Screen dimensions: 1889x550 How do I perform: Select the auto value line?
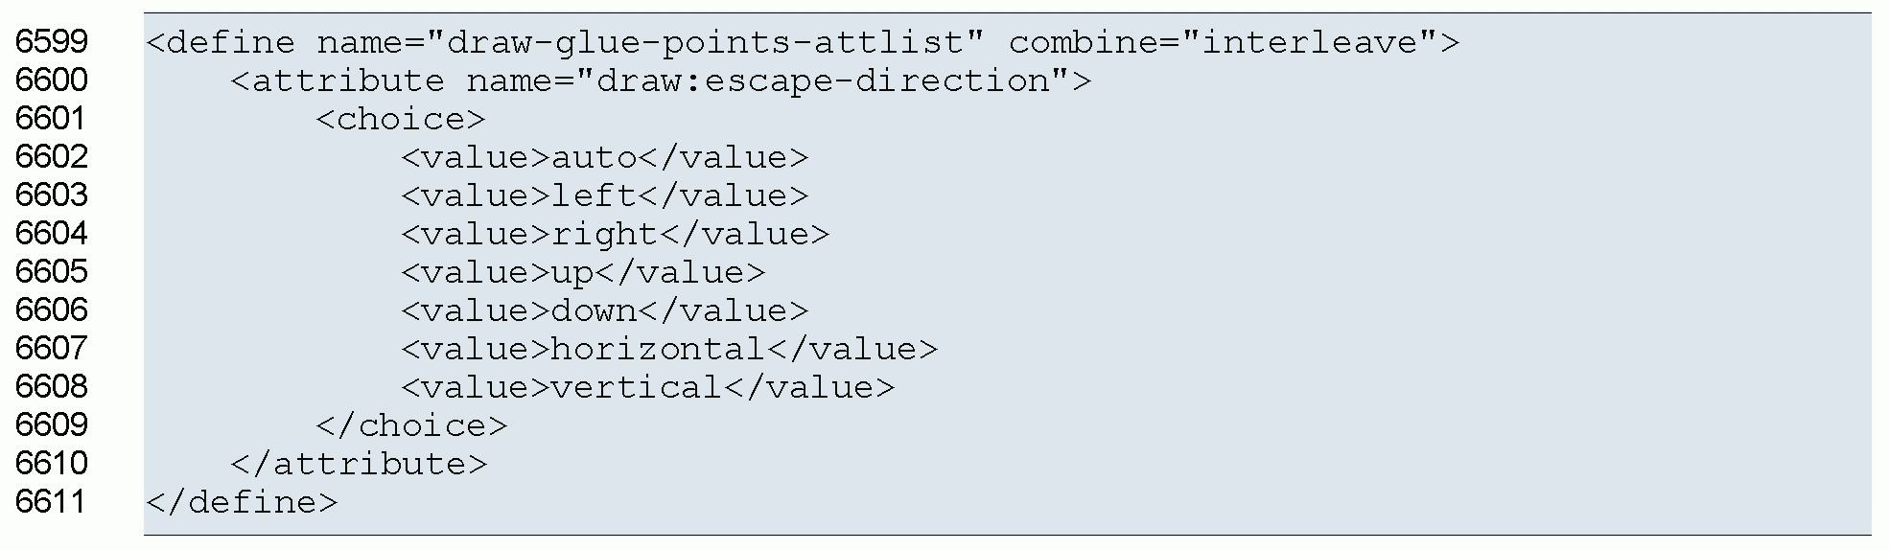click(x=604, y=158)
